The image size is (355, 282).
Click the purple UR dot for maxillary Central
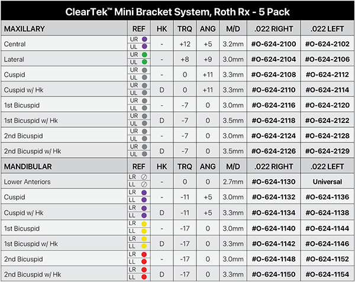coord(144,39)
